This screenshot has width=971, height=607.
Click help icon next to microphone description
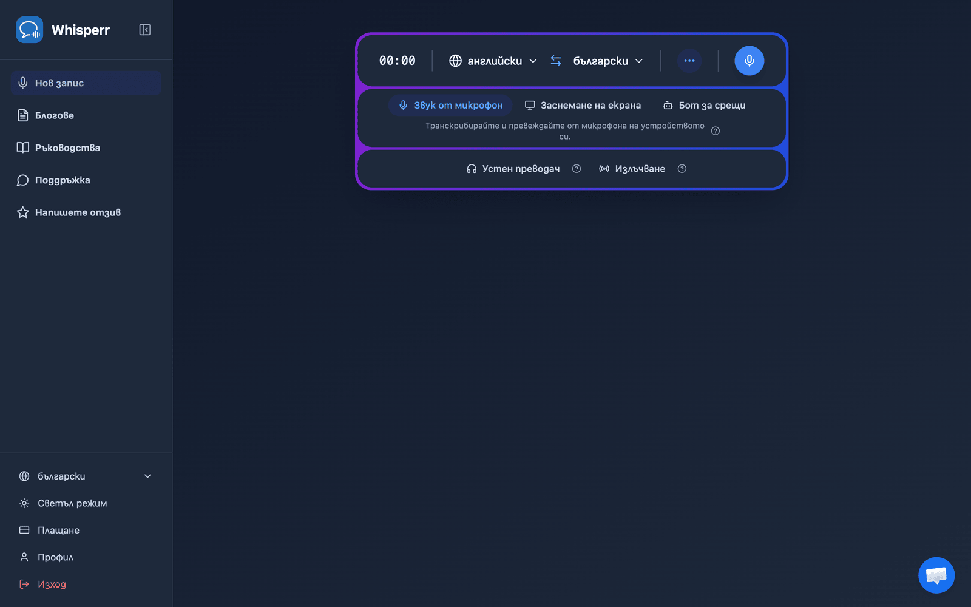716,131
